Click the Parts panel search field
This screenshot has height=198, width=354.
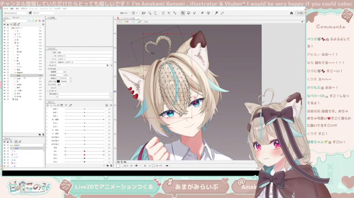tap(16, 21)
